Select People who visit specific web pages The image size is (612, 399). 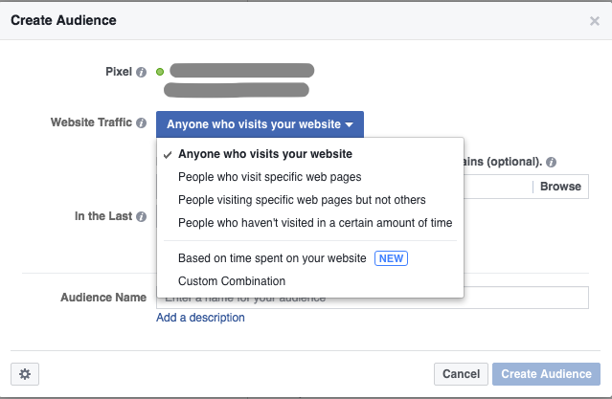coord(310,177)
